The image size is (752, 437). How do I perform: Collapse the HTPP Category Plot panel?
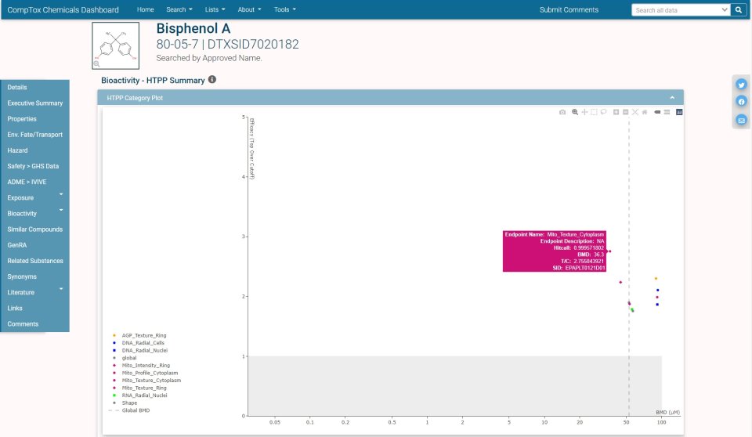[x=672, y=98]
